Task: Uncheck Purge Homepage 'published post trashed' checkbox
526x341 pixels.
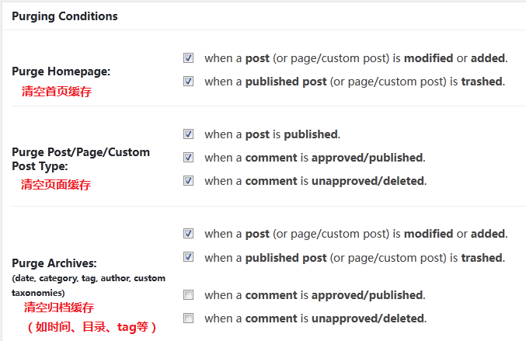Action: [189, 81]
